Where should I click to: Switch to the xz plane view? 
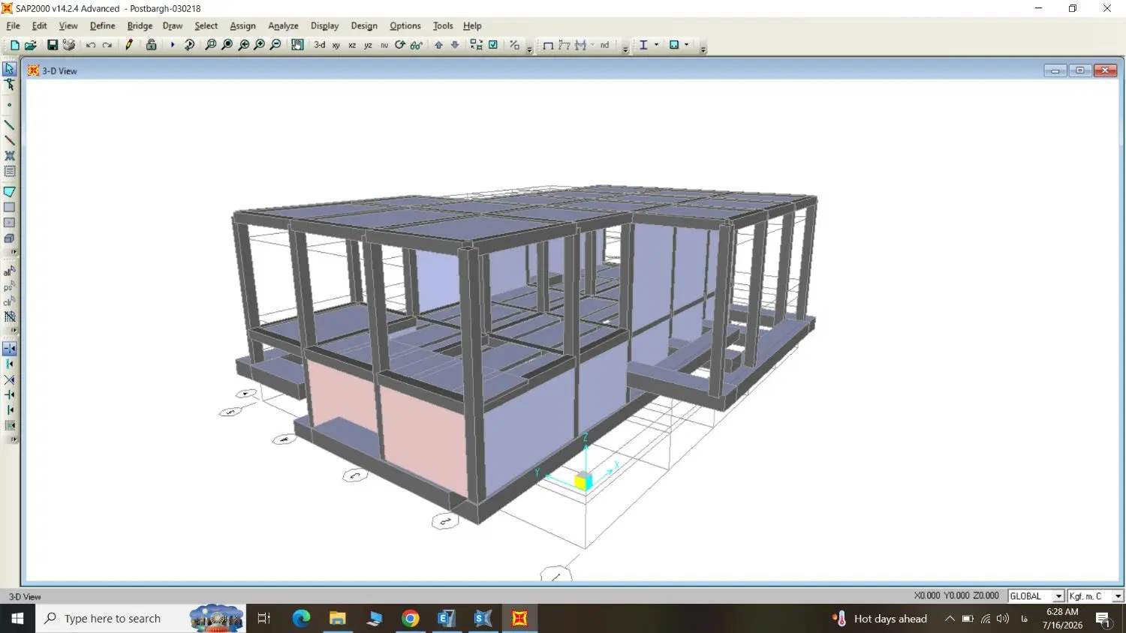[x=352, y=46]
